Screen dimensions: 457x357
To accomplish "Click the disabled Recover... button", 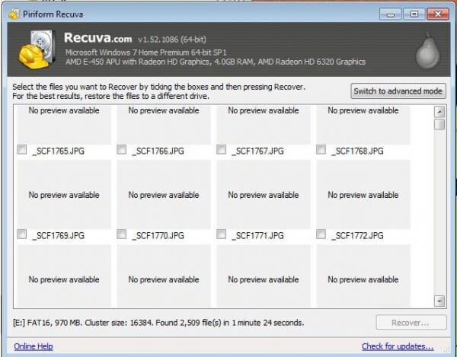I will click(411, 322).
